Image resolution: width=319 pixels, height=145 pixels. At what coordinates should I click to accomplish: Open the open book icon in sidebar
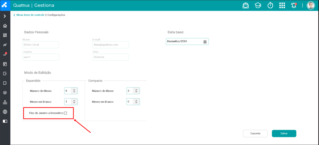click(x=5, y=121)
